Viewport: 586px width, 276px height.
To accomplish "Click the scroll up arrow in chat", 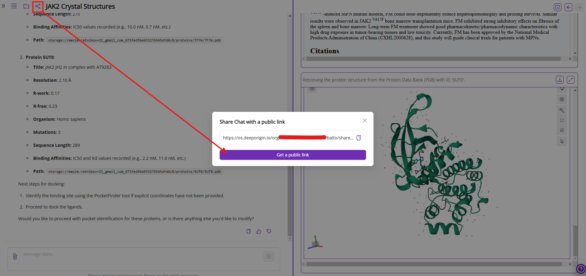I will coord(290,15).
